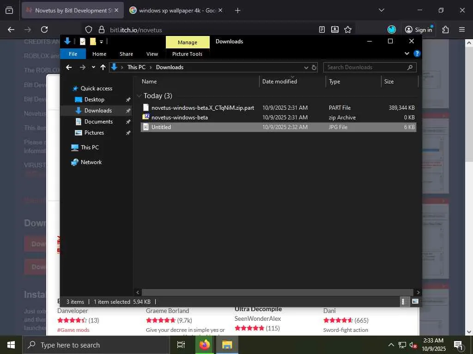This screenshot has height=354, width=473.
Task: Click the Firefox View icon
Action: click(x=9, y=11)
